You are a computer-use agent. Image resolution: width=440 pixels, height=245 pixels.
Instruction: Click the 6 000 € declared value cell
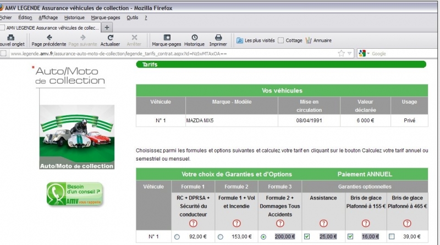(365, 121)
